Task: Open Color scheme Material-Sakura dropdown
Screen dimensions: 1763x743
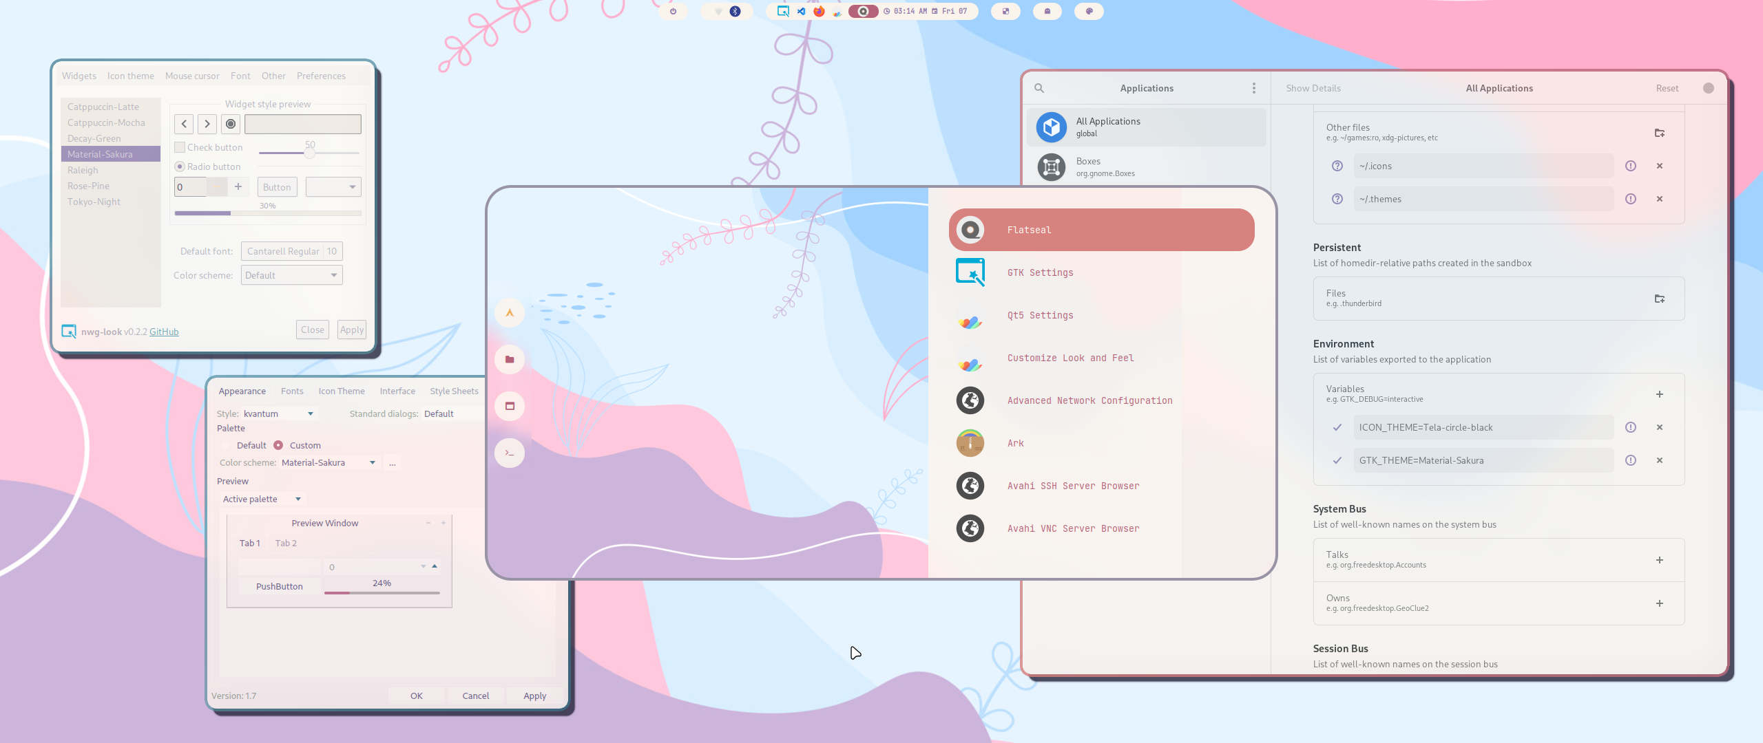Action: click(328, 462)
